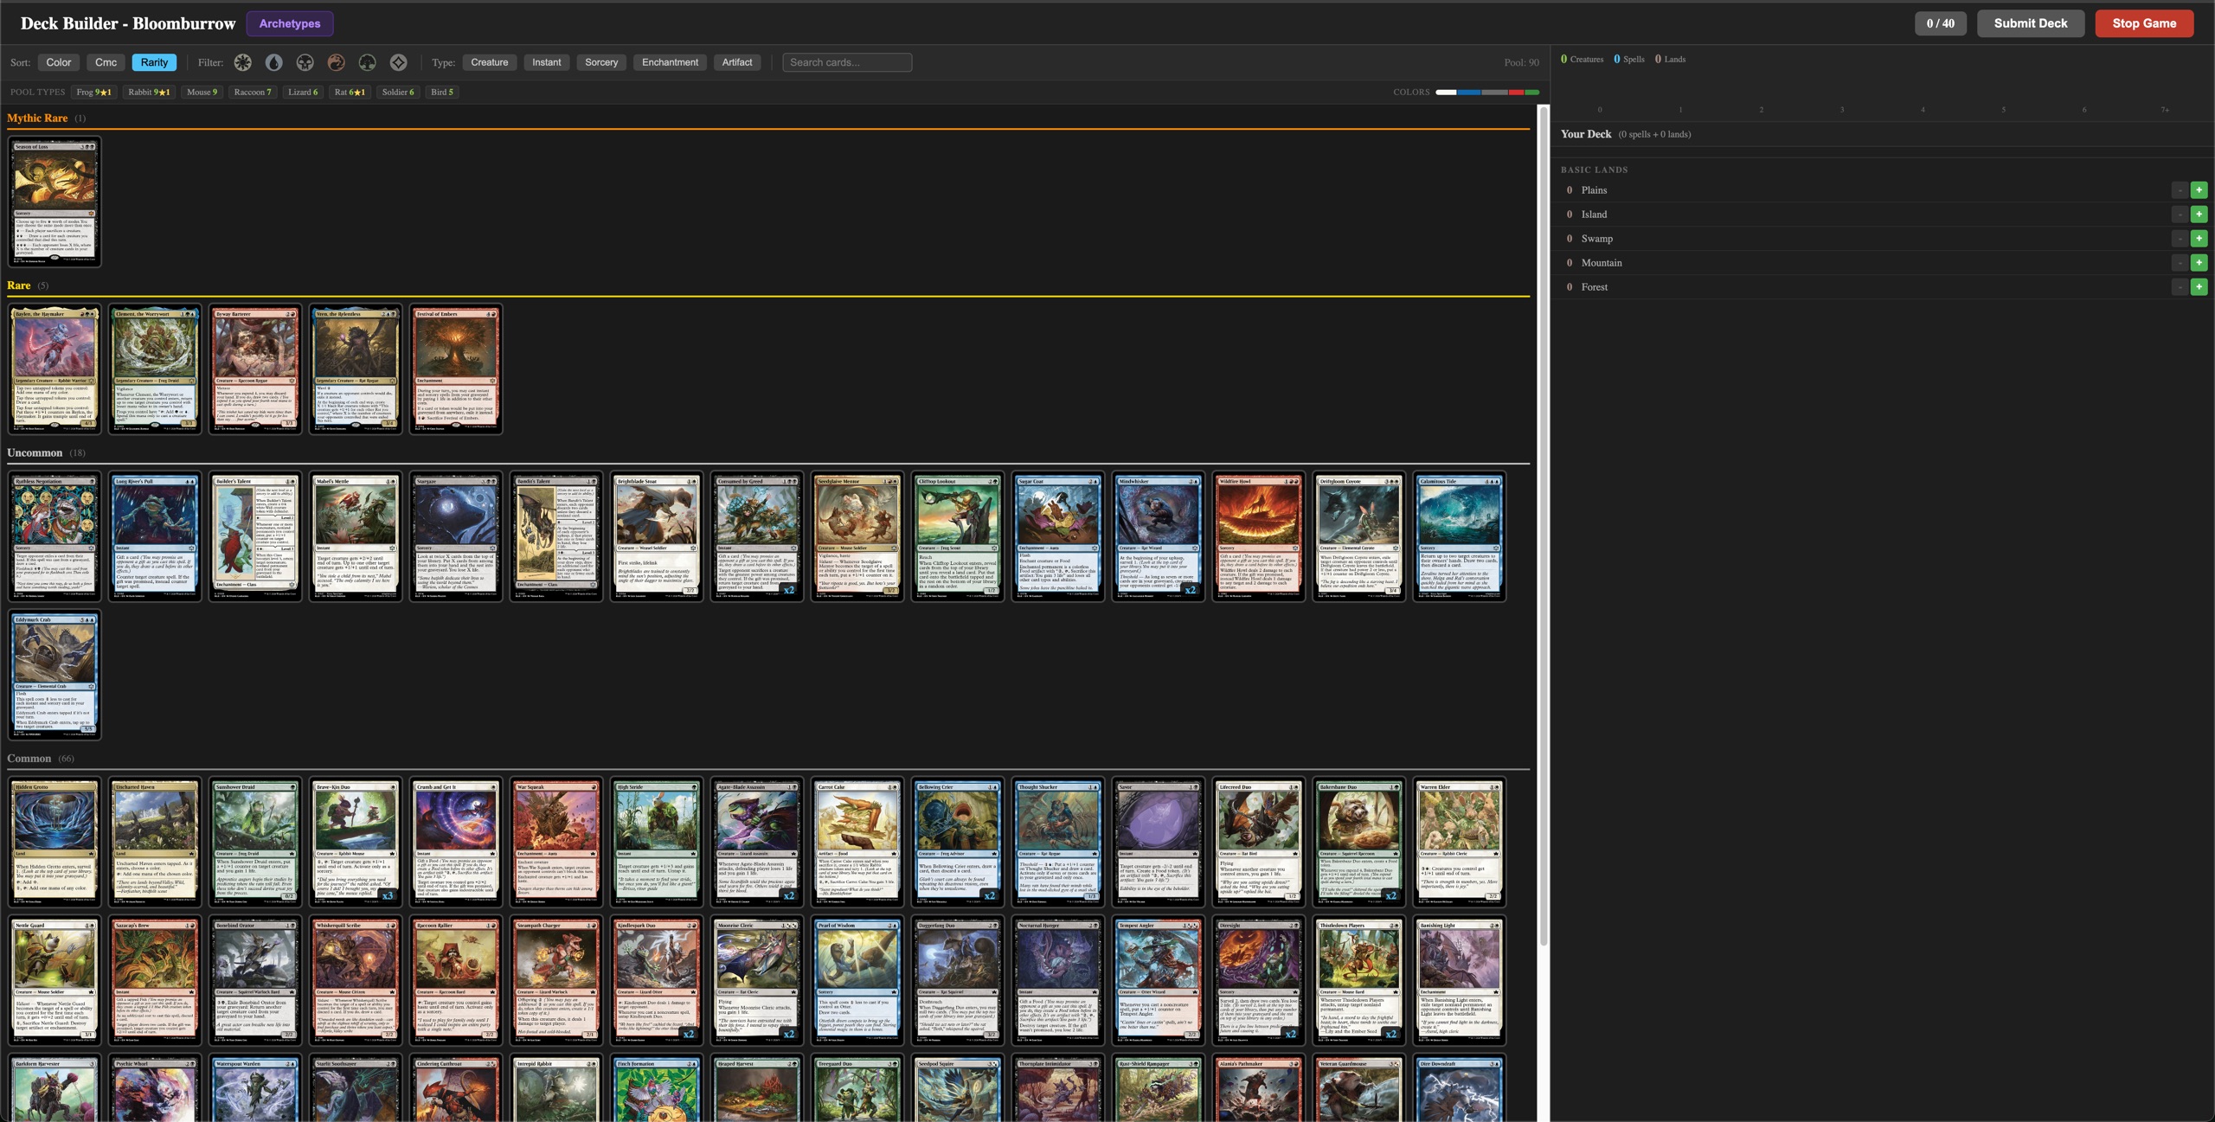Screen dimensions: 2215x1122
Task: Filter cards by colorless diamond icon
Action: pos(399,62)
